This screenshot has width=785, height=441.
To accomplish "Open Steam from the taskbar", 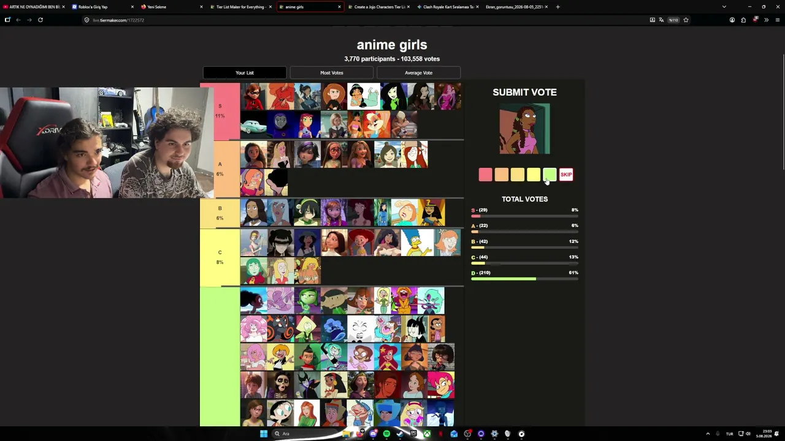I will [400, 434].
